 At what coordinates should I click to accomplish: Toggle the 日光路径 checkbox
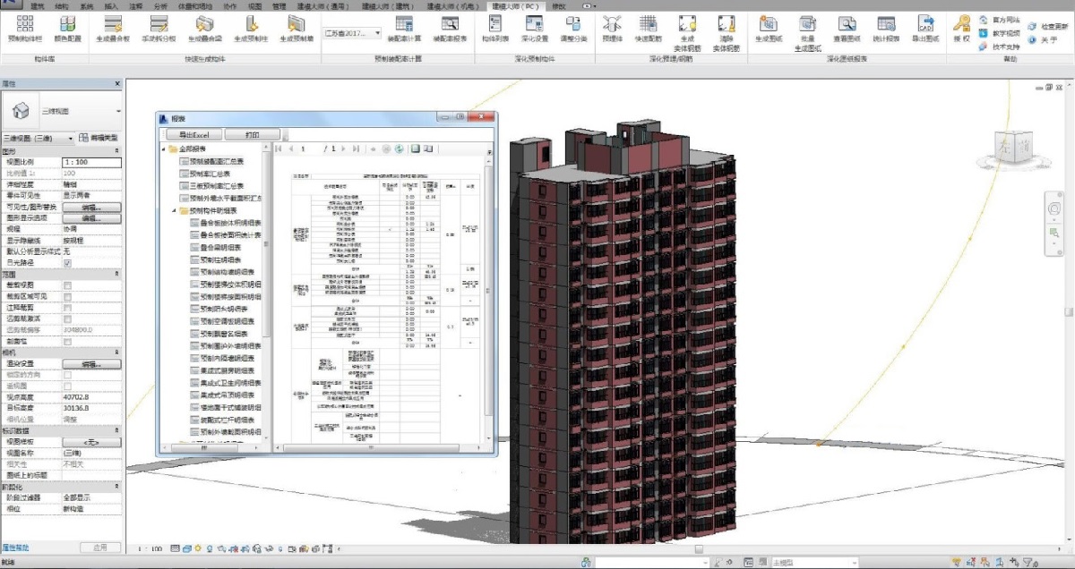[67, 264]
